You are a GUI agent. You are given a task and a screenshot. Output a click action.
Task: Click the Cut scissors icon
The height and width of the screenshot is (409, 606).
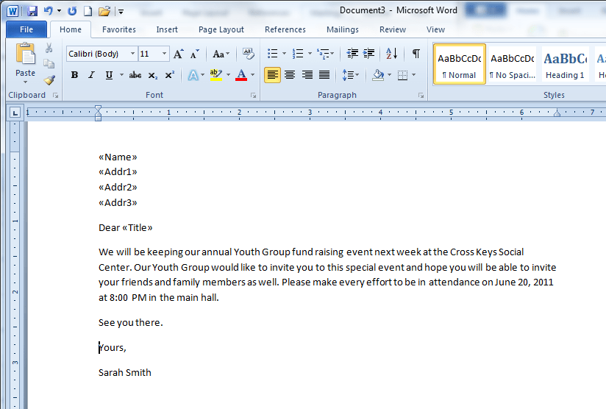coord(49,48)
